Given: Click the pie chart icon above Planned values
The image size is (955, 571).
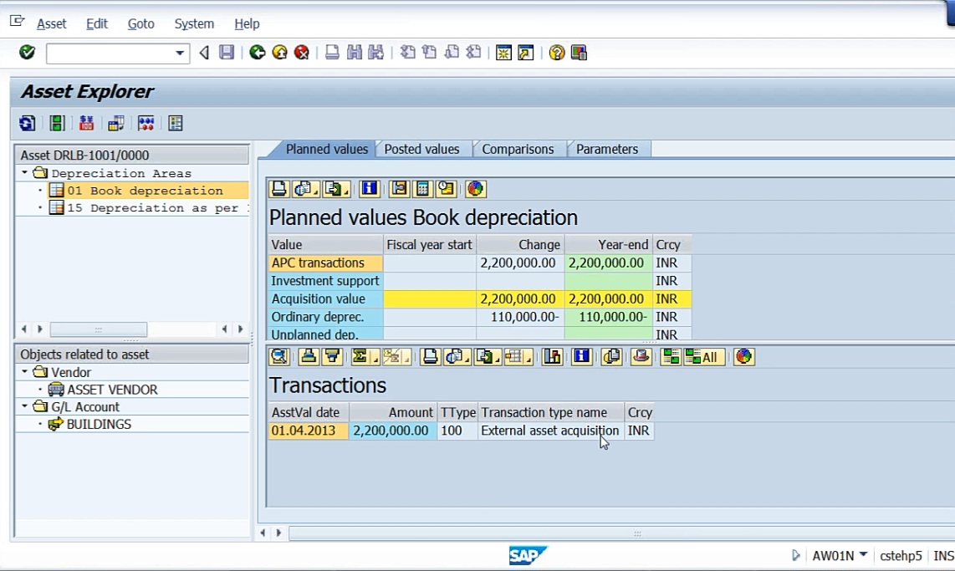Looking at the screenshot, I should pyautogui.click(x=475, y=189).
